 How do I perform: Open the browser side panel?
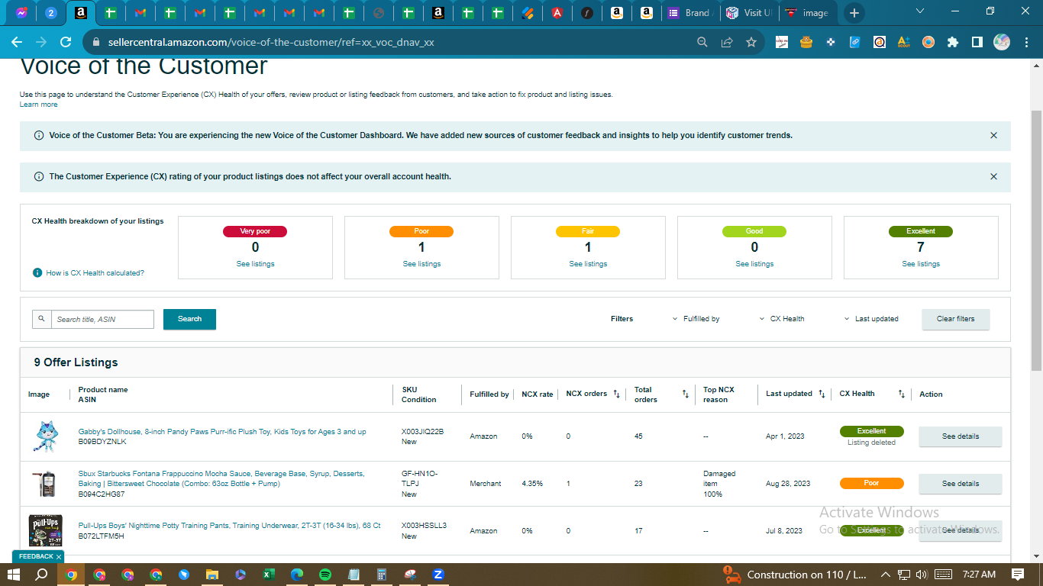click(x=977, y=43)
